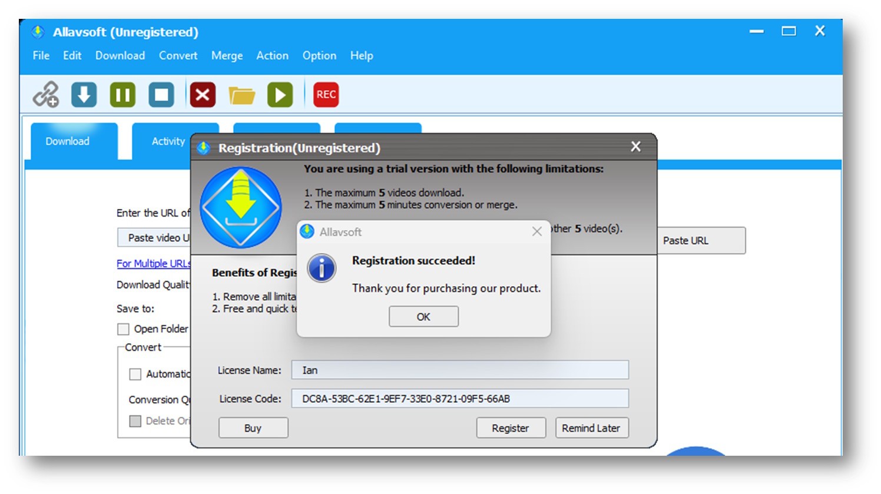Open the Convert menu
Screen dimensions: 881x494
pyautogui.click(x=178, y=55)
